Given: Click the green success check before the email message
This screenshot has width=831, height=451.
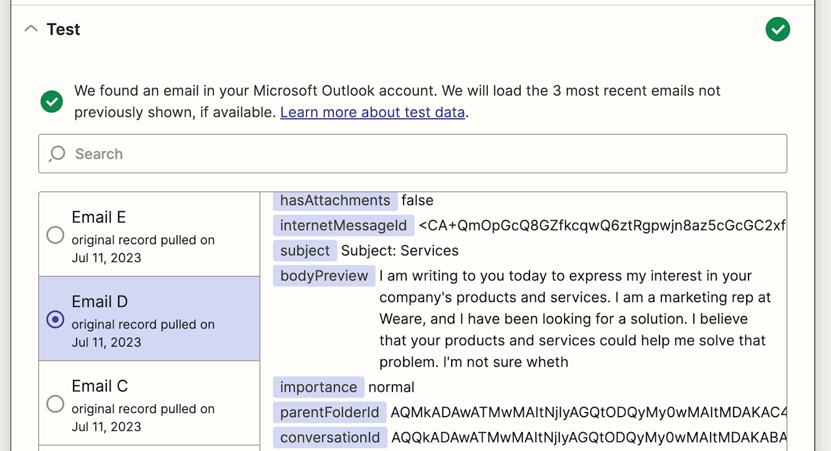Looking at the screenshot, I should point(52,101).
